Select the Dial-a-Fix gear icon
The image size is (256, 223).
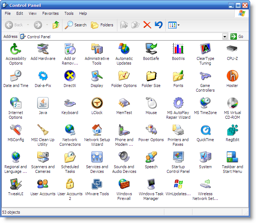pyautogui.click(x=43, y=76)
